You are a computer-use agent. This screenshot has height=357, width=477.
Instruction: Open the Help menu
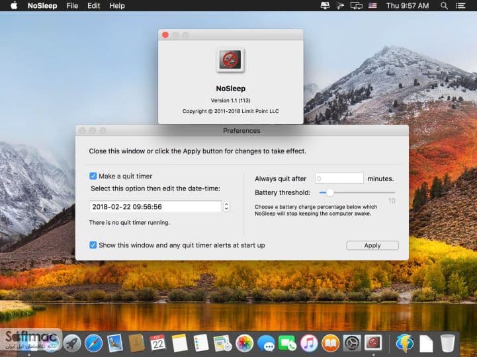[x=117, y=6]
